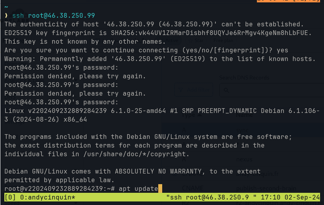Viewport: 324px width, 205px height.
Task: Click the ssh root@46.38.250.99 command line
Action: tap(53, 16)
